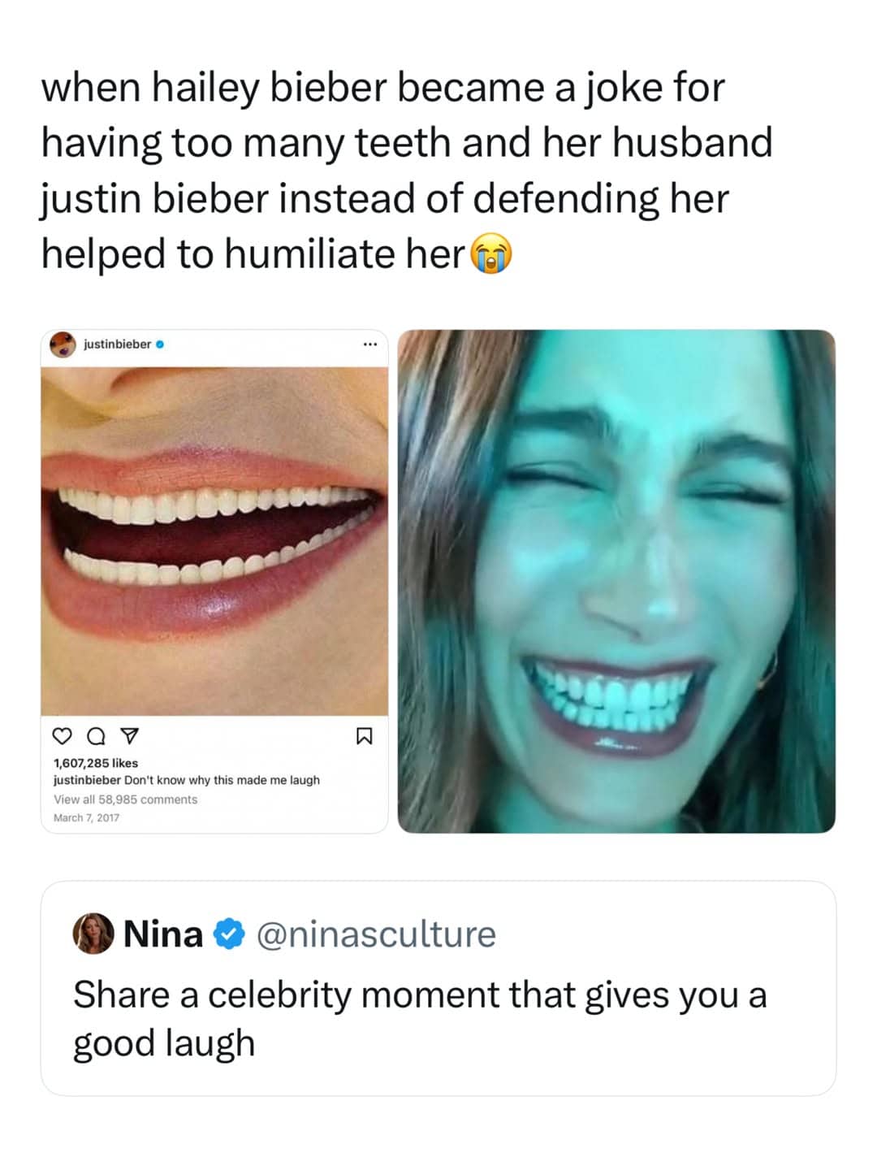Image resolution: width=877 pixels, height=1170 pixels.
Task: Click the 1,607,285 likes count
Action: click(96, 763)
